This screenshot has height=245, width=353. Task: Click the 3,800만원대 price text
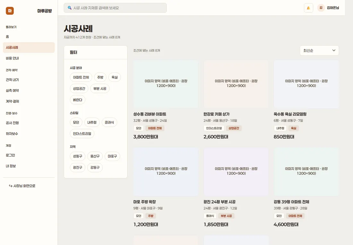[x=146, y=137]
